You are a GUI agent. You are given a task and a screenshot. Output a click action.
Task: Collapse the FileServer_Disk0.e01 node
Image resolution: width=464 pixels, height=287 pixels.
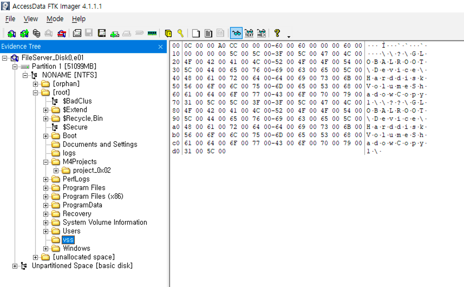[x=5, y=58]
